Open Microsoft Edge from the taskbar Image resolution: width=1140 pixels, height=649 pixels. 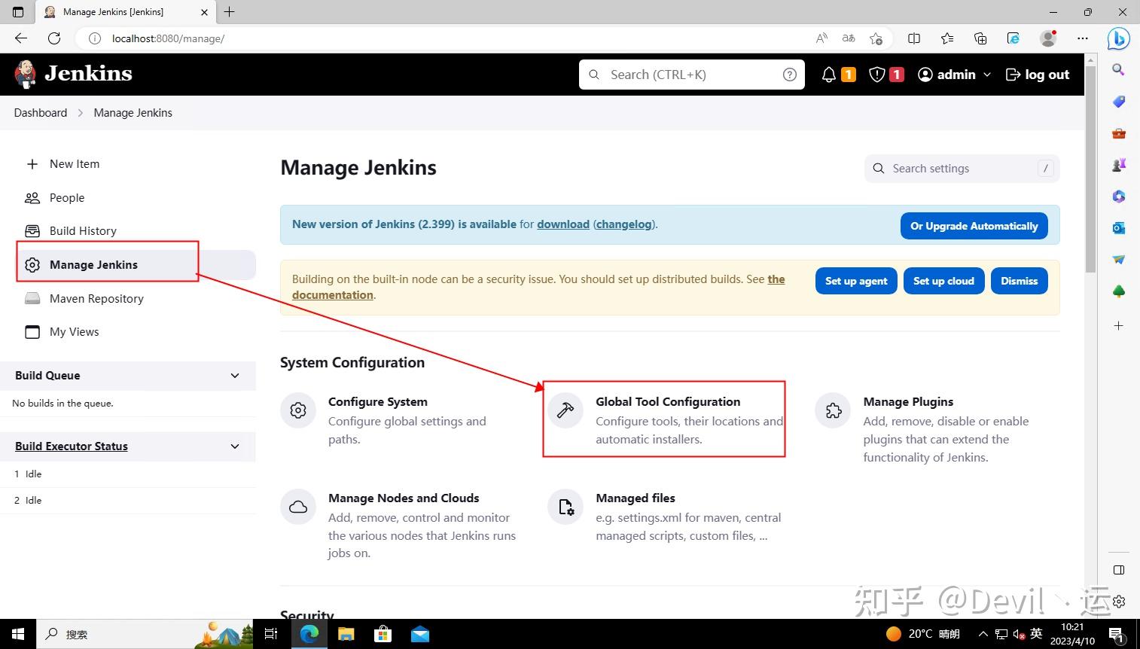point(309,634)
